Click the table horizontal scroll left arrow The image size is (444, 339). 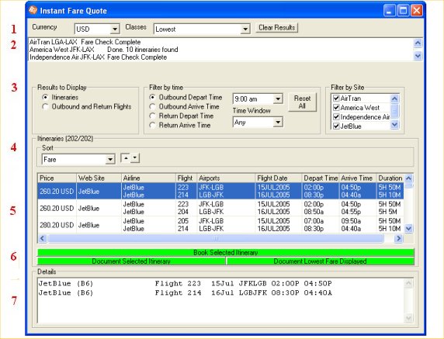pyautogui.click(x=43, y=239)
